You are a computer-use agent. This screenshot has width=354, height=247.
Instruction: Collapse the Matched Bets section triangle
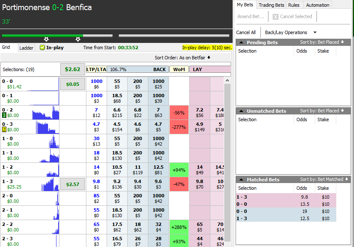(x=241, y=180)
